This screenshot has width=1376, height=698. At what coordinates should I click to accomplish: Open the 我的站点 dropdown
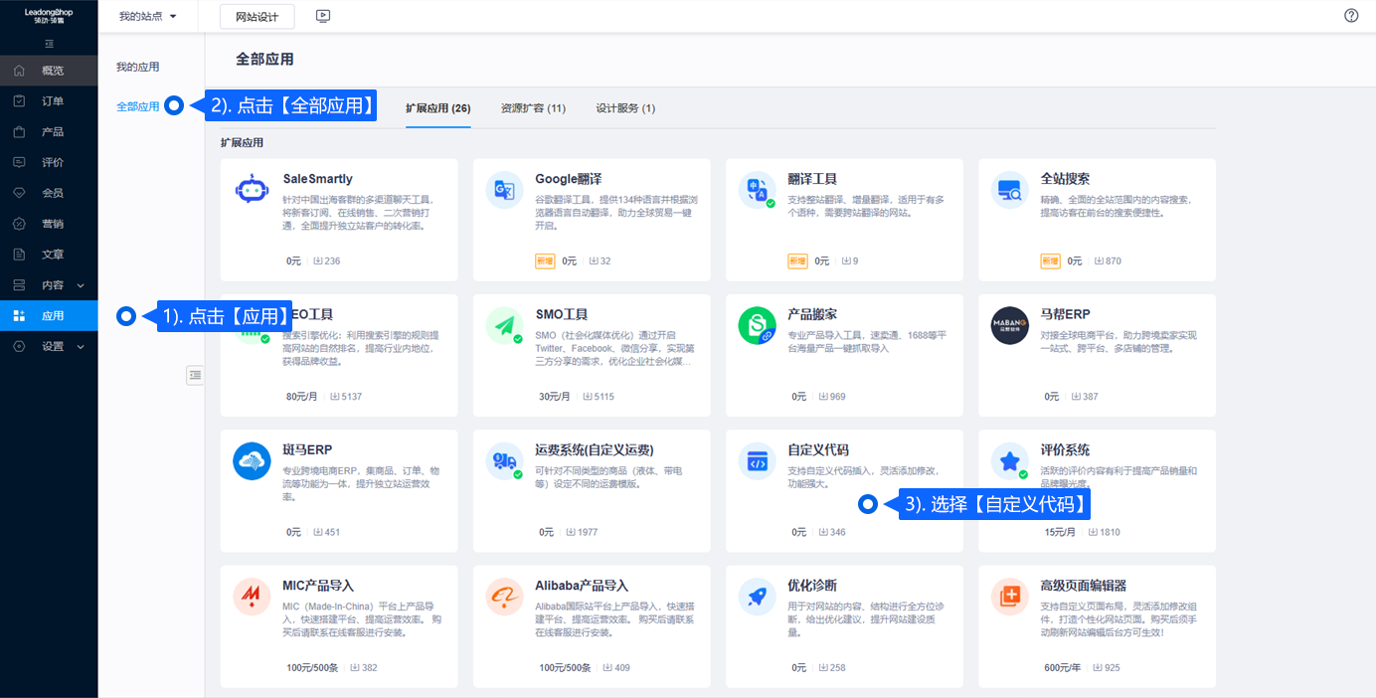[147, 16]
